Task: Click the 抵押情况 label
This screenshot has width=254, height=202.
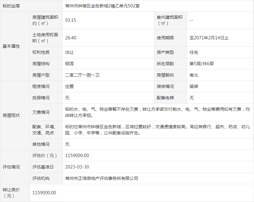Action: (x=41, y=98)
